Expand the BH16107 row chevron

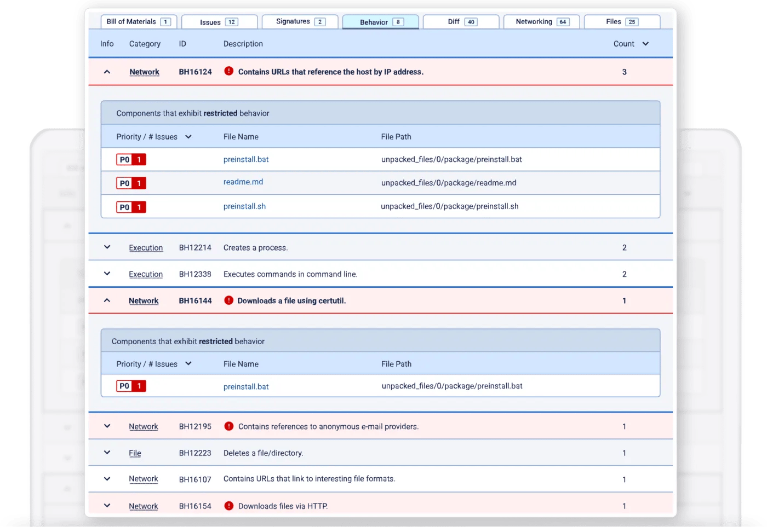click(x=107, y=479)
